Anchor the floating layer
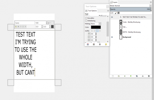Screen dimensions: 154x100 coord(143,76)
